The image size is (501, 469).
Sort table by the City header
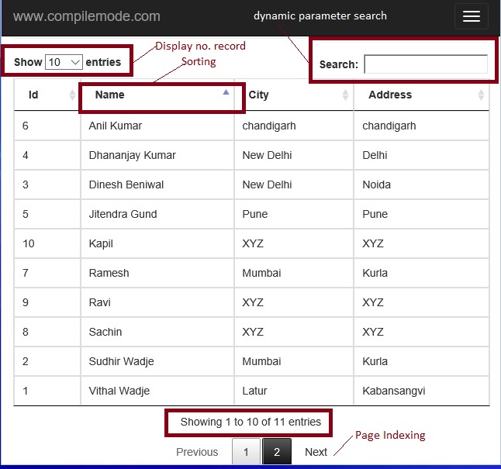259,95
